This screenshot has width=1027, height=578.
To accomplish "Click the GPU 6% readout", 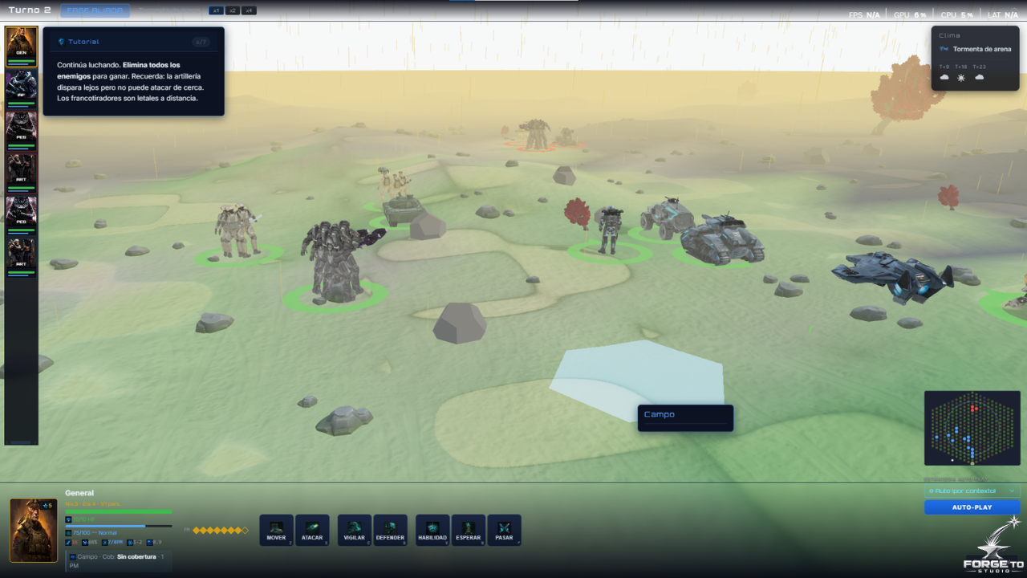I will tap(909, 14).
